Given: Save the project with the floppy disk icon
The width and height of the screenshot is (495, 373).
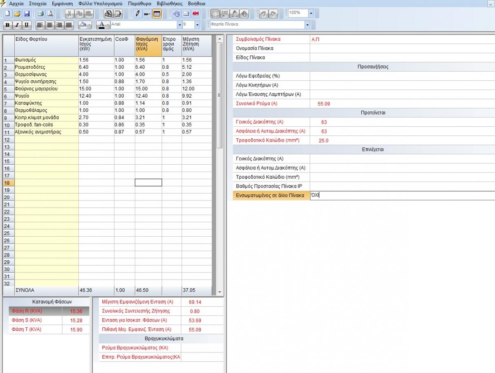Looking at the screenshot, I should [x=26, y=14].
